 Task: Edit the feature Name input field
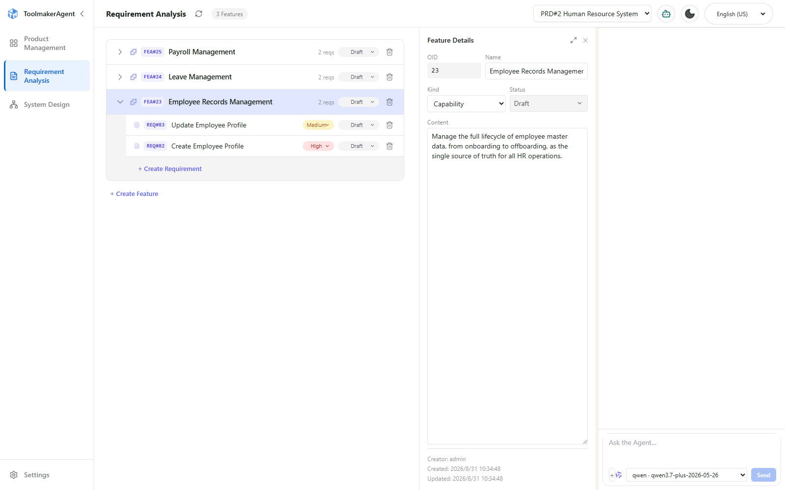click(x=536, y=71)
